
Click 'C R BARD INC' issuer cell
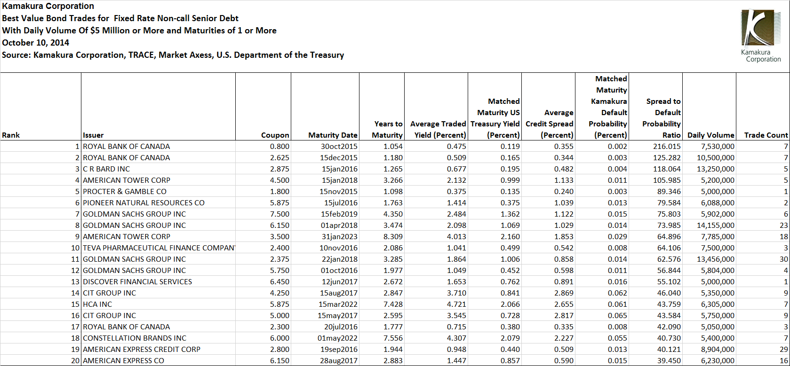pyautogui.click(x=106, y=169)
